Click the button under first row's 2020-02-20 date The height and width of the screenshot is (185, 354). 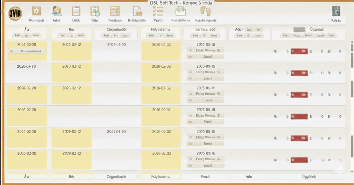[x=27, y=51]
